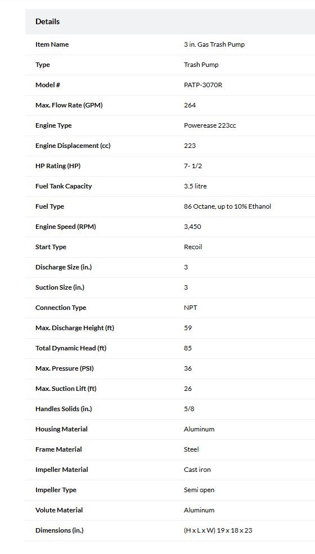The width and height of the screenshot is (315, 554).
Task: Select the Max. Discharge Height (ft) label
Action: [75, 328]
